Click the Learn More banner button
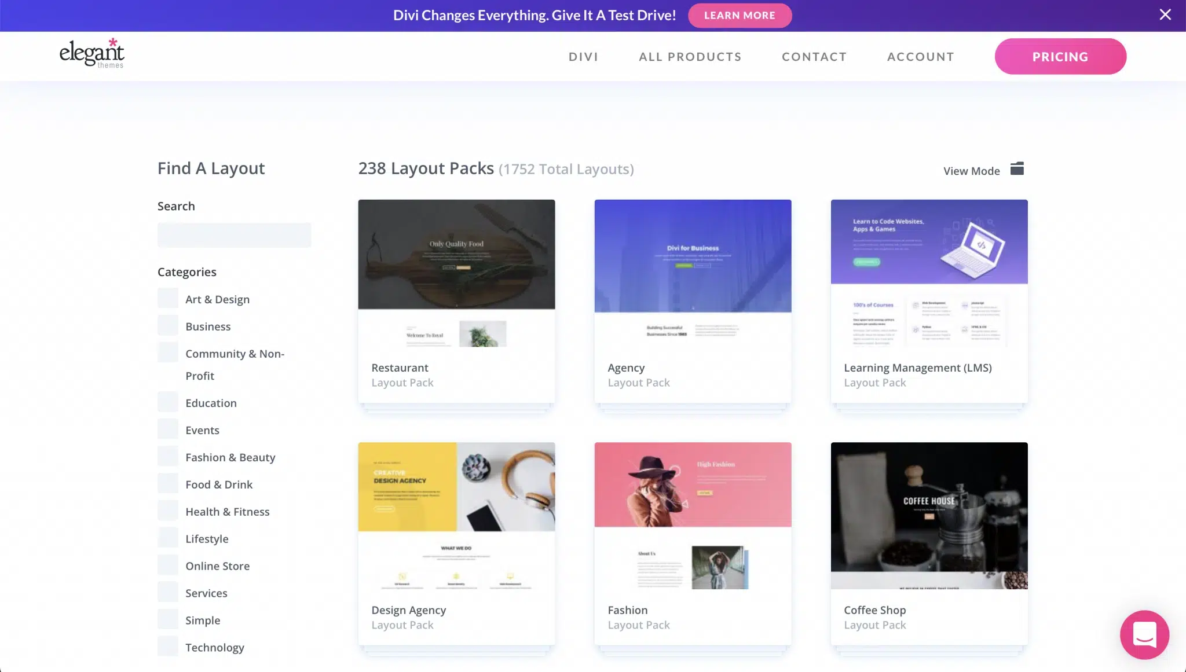Viewport: 1186px width, 672px height. point(740,16)
